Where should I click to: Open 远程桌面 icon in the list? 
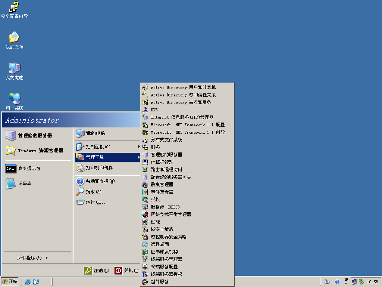click(x=145, y=244)
